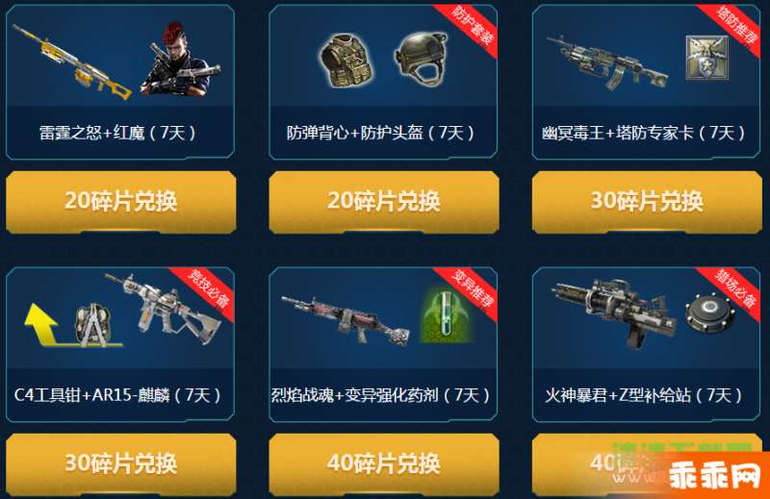Click the 幽冥毒王 rifle image
This screenshot has width=770, height=499.
click(608, 63)
